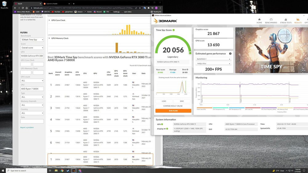The image size is (308, 173).
Task: Collapse the GPU Core Clock chart section
Action: point(49,20)
